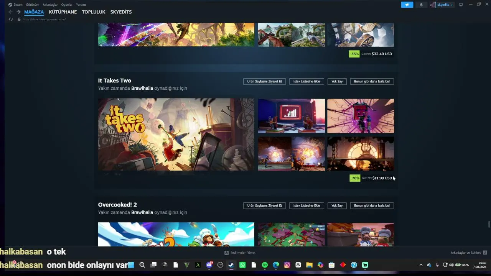The width and height of the screenshot is (491, 276).
Task: Click the Steam announcements megaphone button
Action: tap(407, 5)
